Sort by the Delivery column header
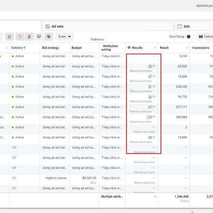213x213 pixels. (19, 48)
